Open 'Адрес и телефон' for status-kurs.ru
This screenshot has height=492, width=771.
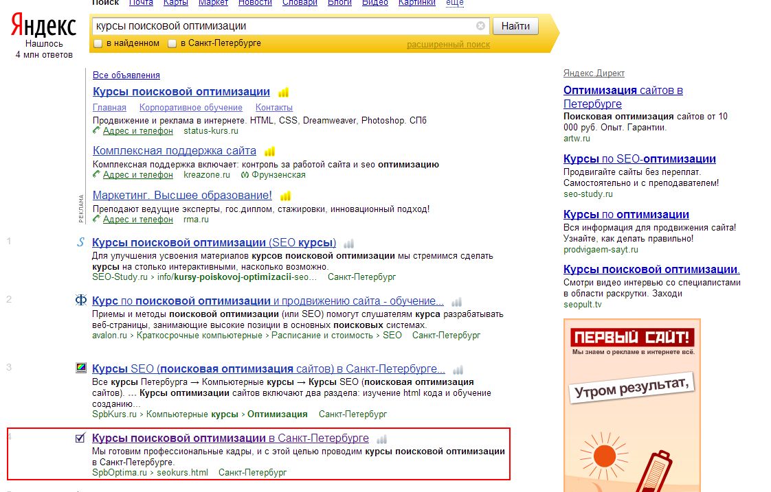click(x=137, y=131)
